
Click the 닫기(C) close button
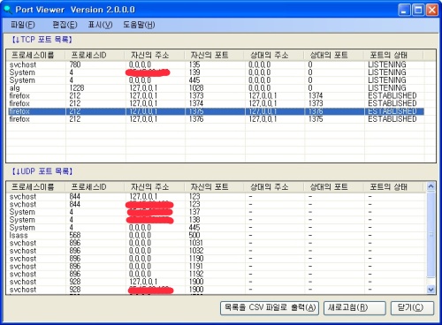tap(412, 308)
